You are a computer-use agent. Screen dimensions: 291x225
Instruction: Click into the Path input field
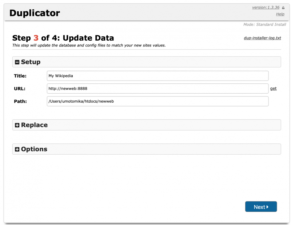(158, 101)
